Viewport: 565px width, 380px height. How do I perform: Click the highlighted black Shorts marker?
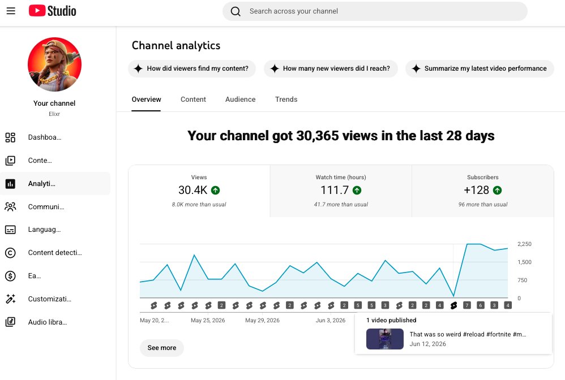pyautogui.click(x=453, y=305)
